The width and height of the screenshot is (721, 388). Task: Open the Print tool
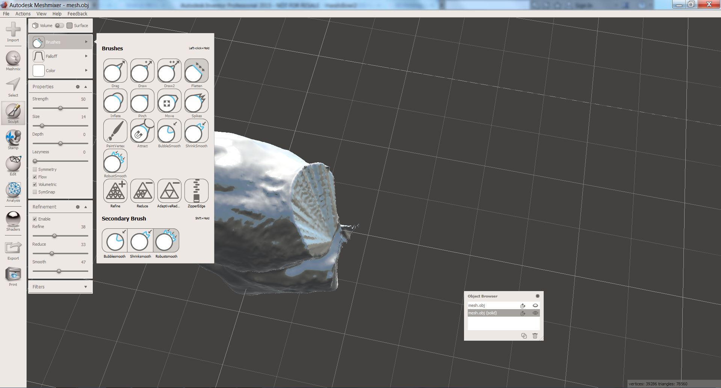click(13, 277)
